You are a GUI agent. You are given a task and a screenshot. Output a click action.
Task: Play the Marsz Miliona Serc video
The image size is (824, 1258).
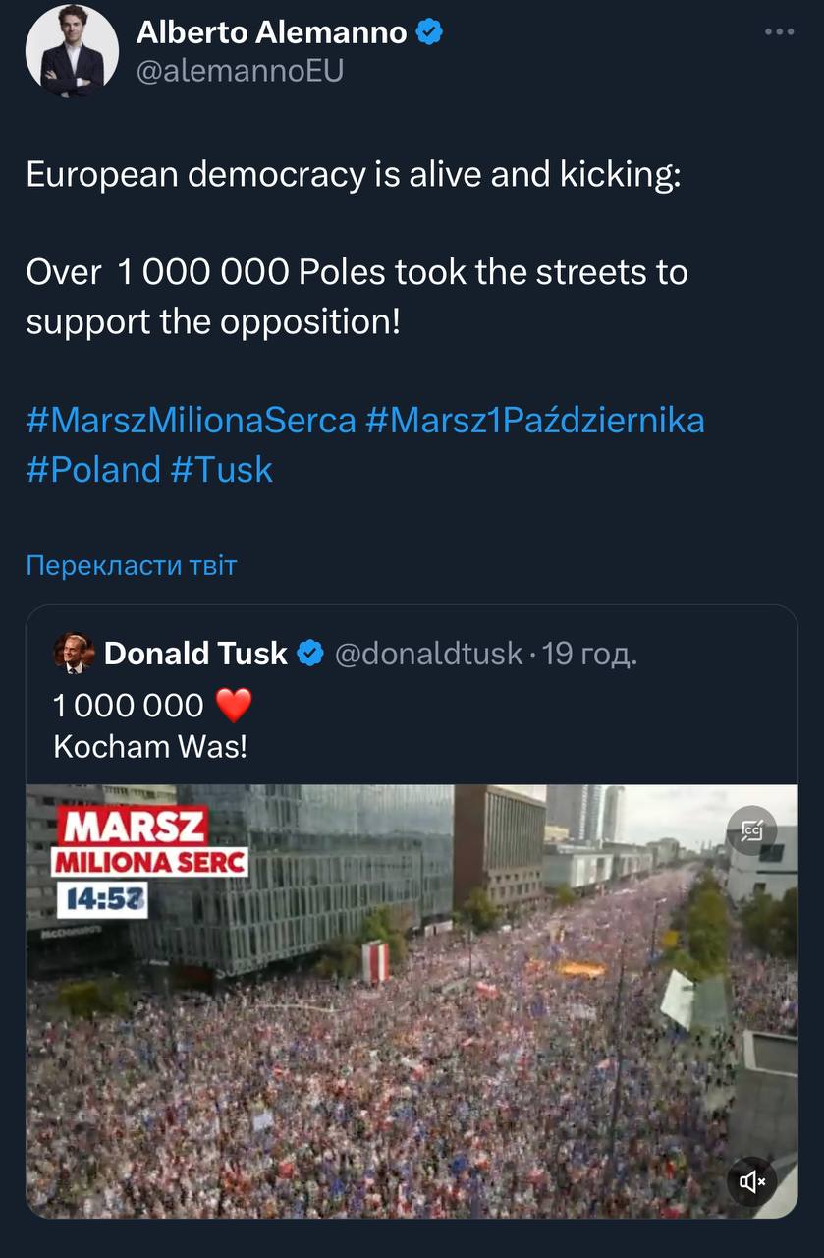411,1001
